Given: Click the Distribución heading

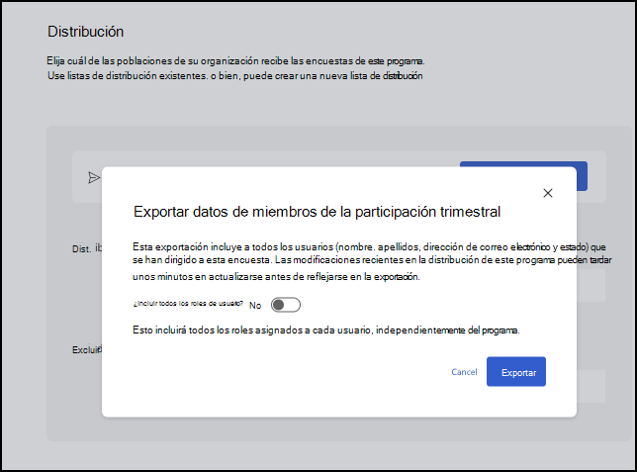Looking at the screenshot, I should 85,32.
